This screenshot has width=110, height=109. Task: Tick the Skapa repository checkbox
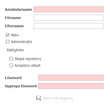11,59
